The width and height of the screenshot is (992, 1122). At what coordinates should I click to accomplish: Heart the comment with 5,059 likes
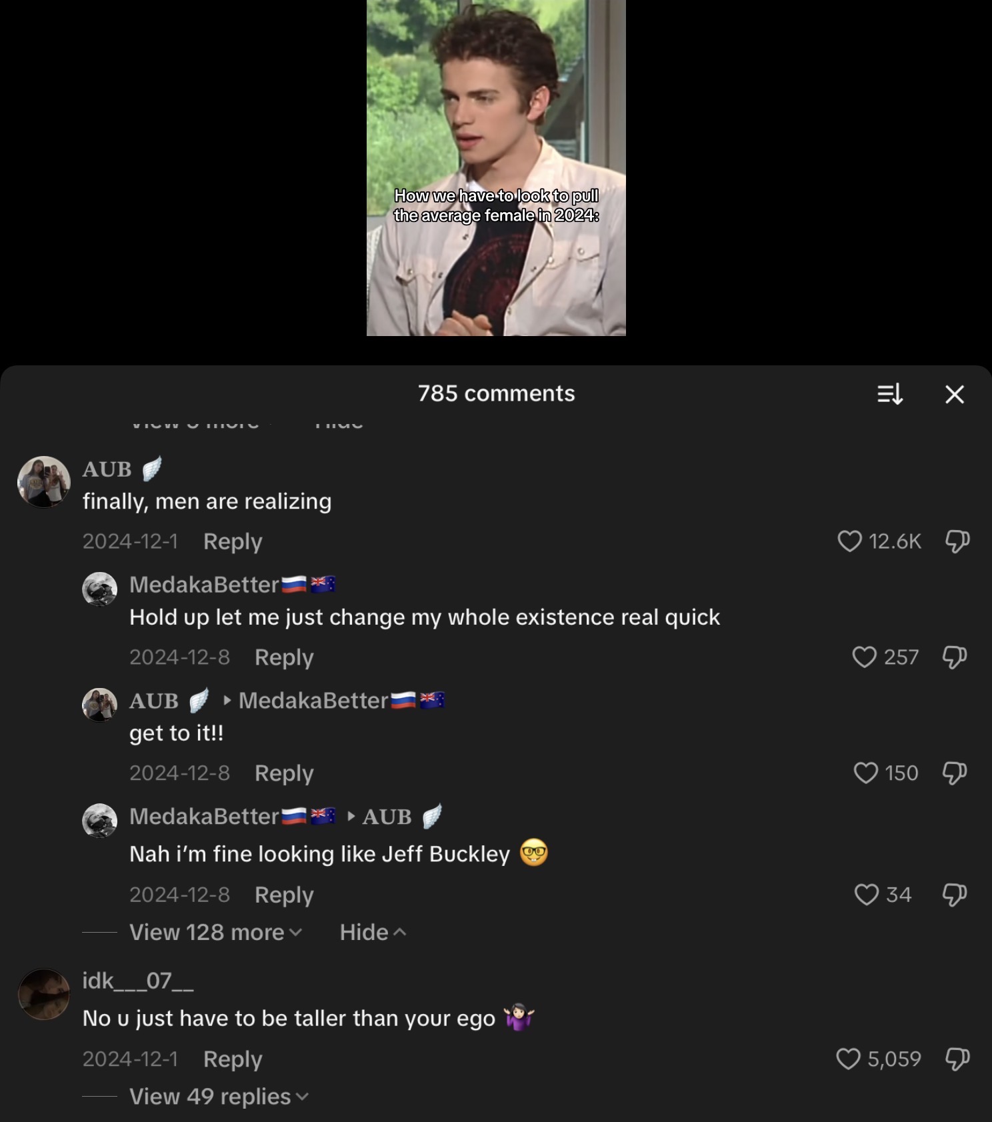[848, 1059]
